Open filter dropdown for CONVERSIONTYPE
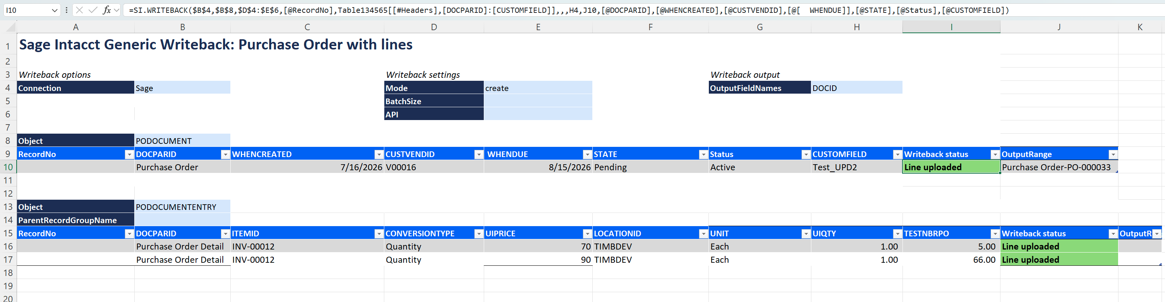Image resolution: width=1165 pixels, height=302 pixels. click(x=478, y=233)
